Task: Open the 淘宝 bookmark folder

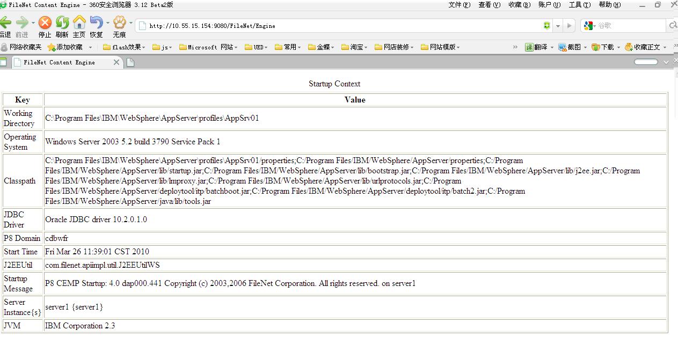Action: (x=354, y=47)
